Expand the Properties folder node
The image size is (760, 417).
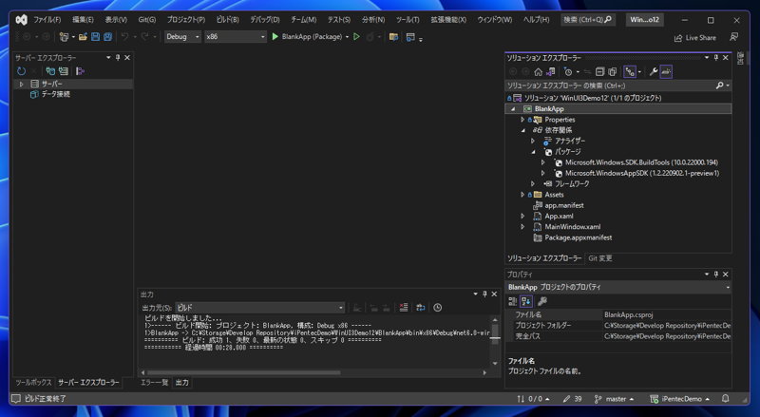click(522, 120)
